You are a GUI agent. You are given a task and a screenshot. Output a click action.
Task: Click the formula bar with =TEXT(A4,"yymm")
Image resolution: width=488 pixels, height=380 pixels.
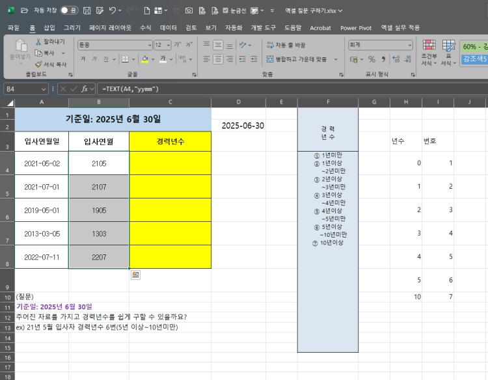tap(292, 89)
